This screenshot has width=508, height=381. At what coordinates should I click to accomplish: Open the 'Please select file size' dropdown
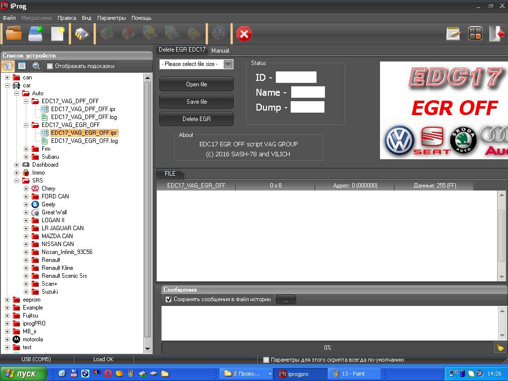tap(228, 64)
